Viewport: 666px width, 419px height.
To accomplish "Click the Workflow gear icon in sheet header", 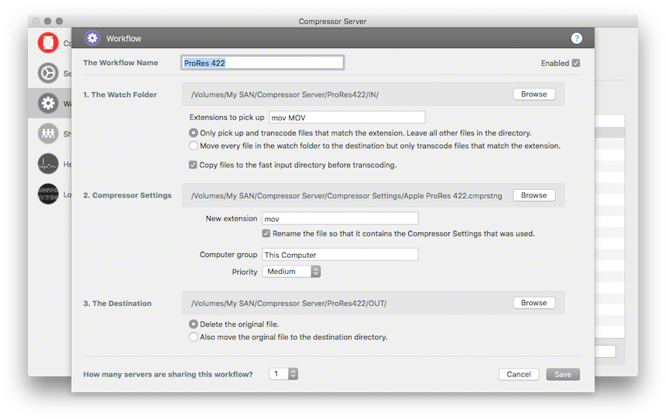I will click(92, 38).
